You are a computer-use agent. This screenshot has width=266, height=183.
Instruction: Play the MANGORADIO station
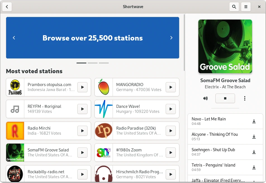171,87
